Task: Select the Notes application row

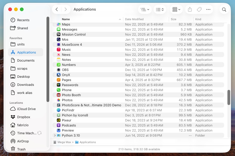Action: (x=138, y=60)
